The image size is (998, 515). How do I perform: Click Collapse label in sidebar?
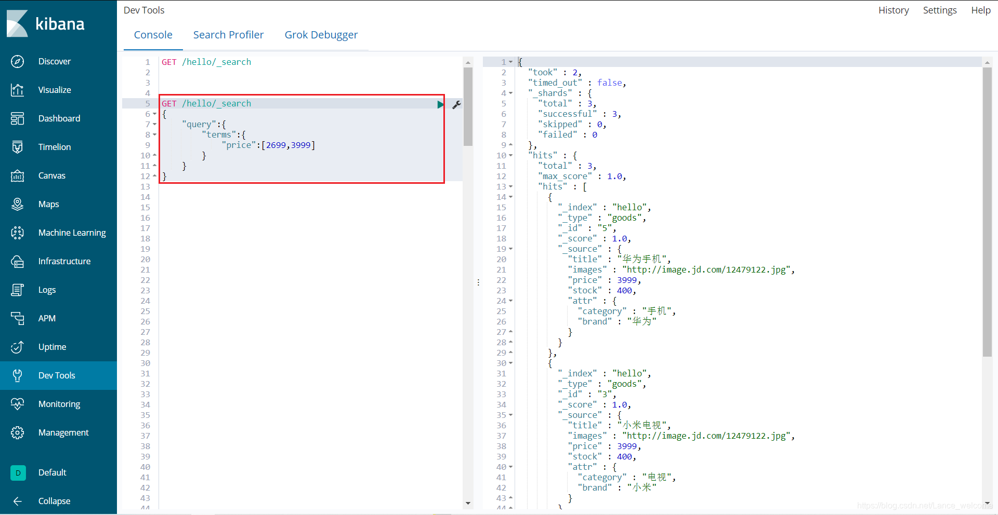pyautogui.click(x=54, y=501)
